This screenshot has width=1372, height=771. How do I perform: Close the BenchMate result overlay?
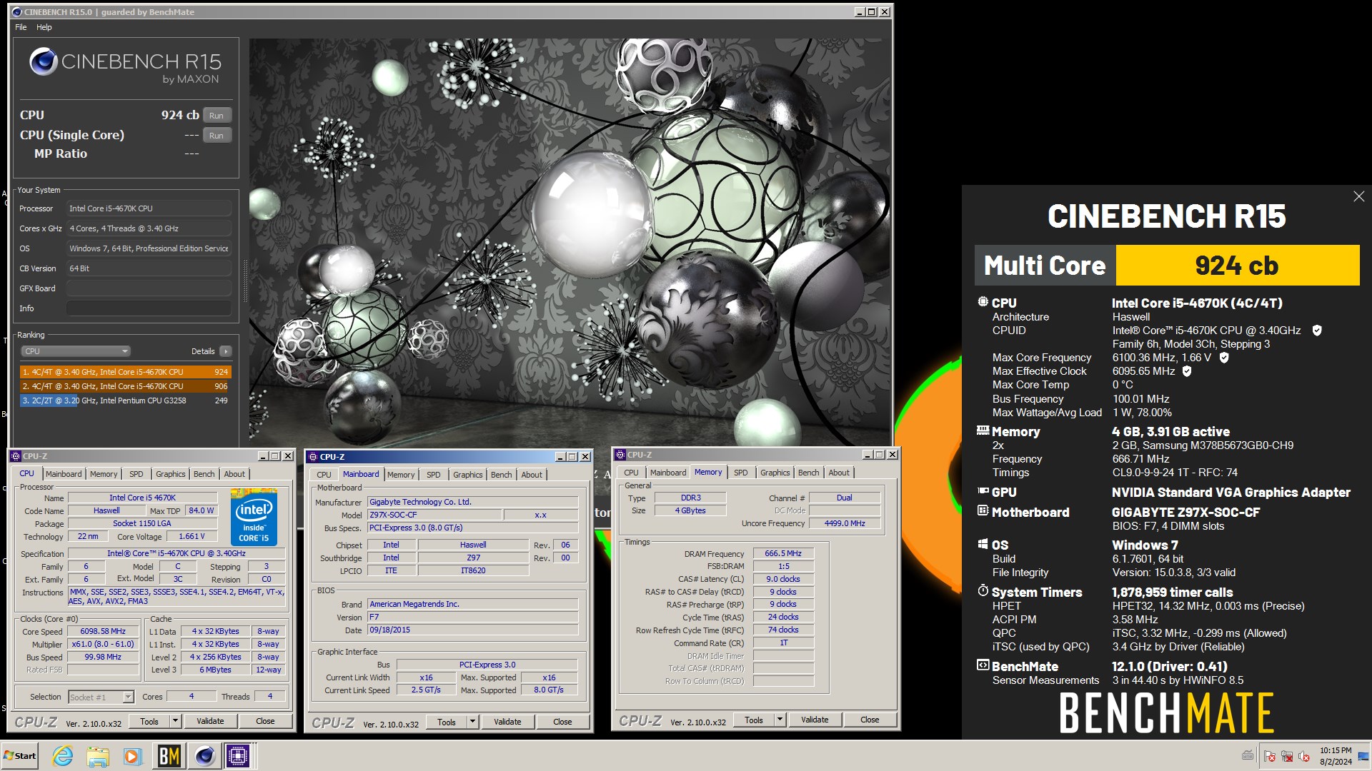tap(1358, 196)
